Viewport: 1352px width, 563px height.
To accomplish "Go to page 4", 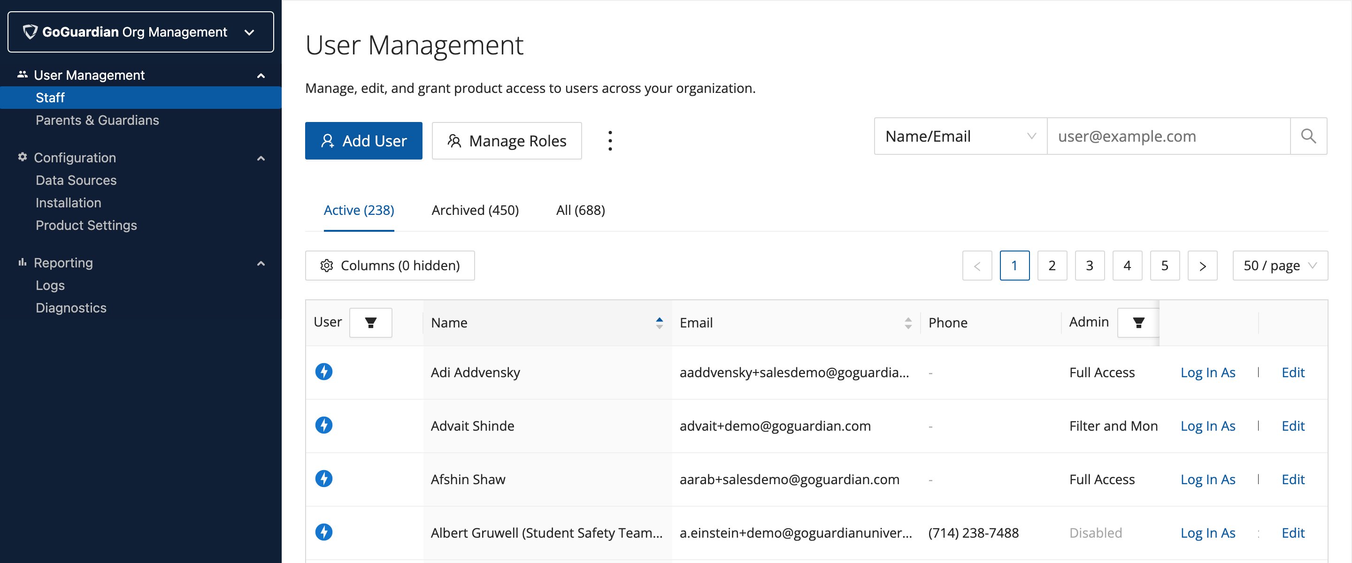I will [1127, 266].
